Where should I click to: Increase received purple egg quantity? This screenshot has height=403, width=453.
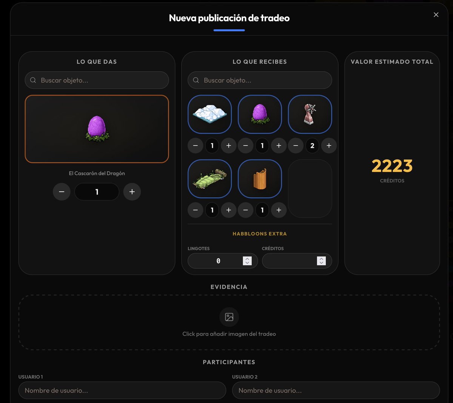pos(279,146)
